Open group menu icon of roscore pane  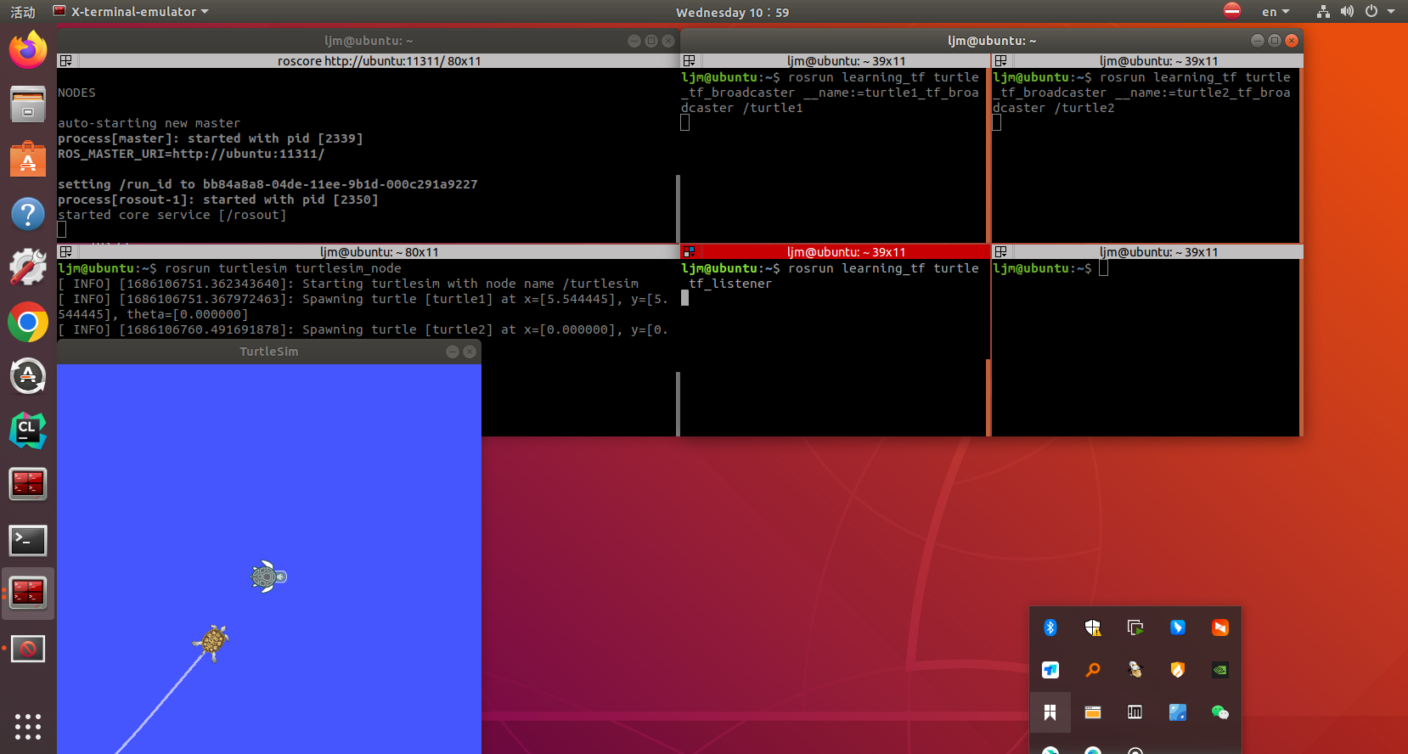point(65,61)
